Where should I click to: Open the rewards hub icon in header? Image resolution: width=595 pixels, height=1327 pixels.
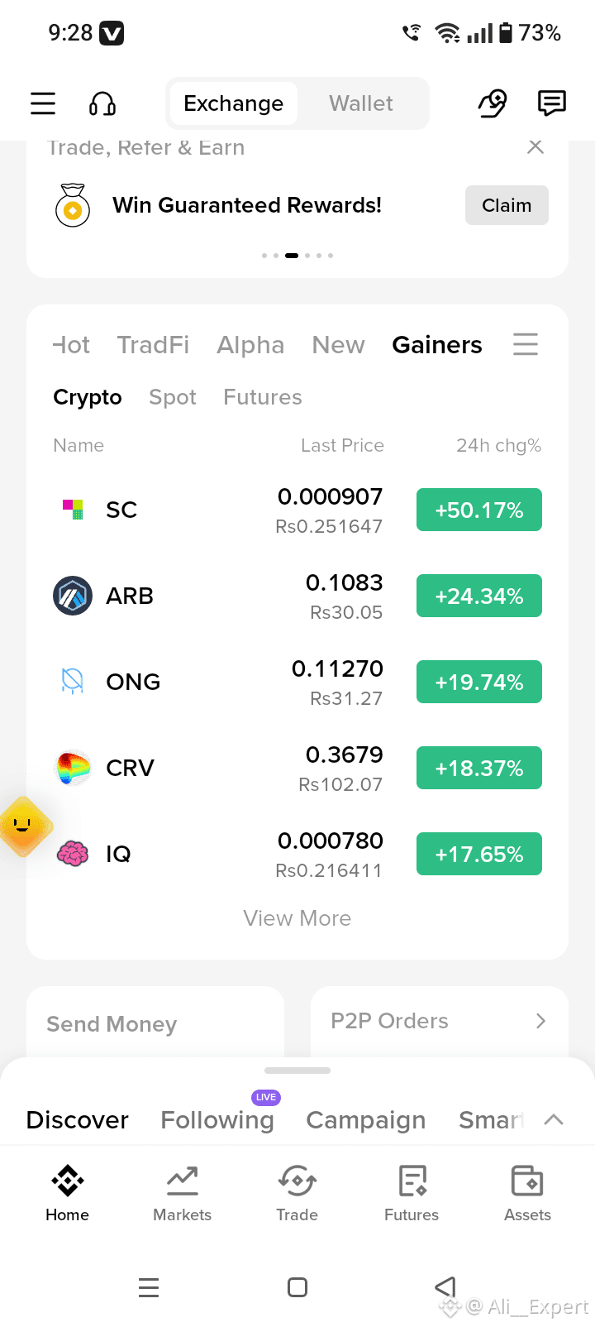[493, 103]
